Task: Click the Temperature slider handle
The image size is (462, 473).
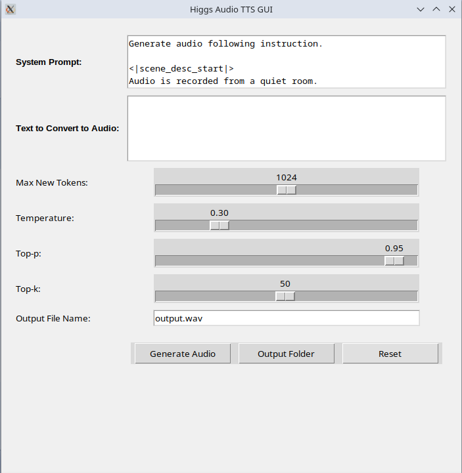Action: click(219, 225)
